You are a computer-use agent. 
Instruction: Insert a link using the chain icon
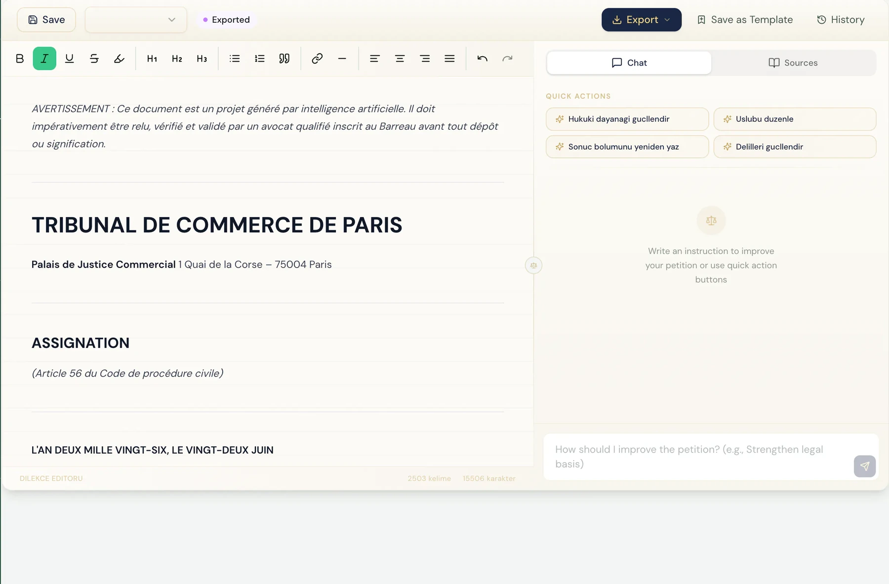point(317,59)
